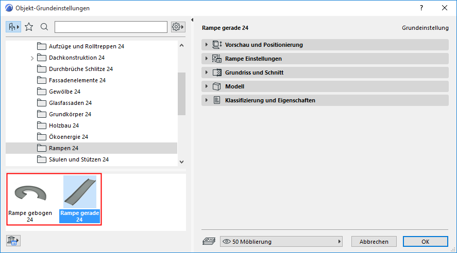Click the library manager icon at bottom left

pos(12,241)
